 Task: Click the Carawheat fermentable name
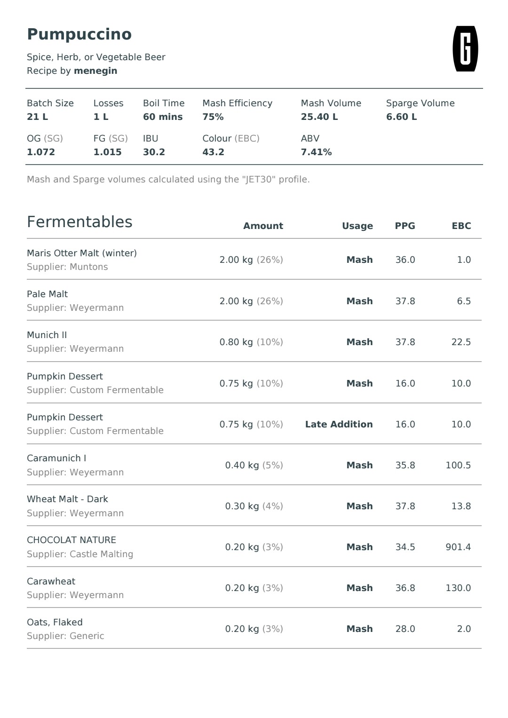click(51, 582)
